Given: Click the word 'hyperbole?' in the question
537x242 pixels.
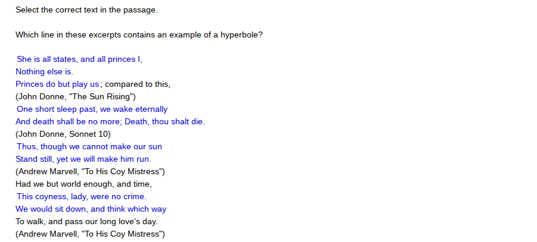Looking at the screenshot, I should coord(241,35).
